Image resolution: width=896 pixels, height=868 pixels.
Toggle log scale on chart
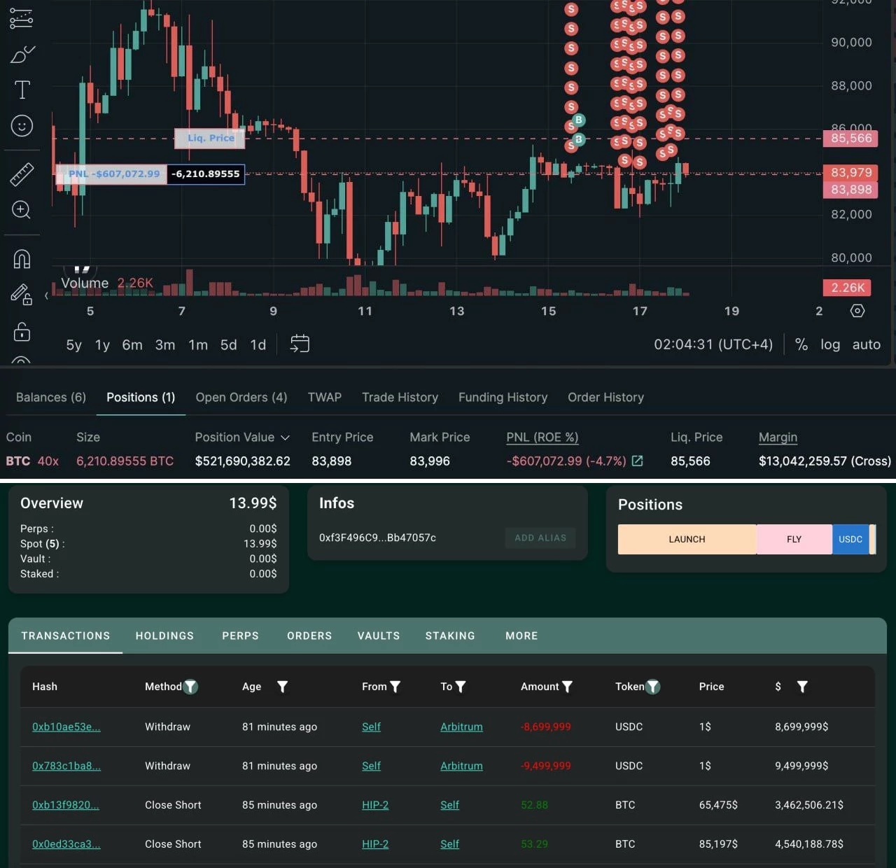830,344
